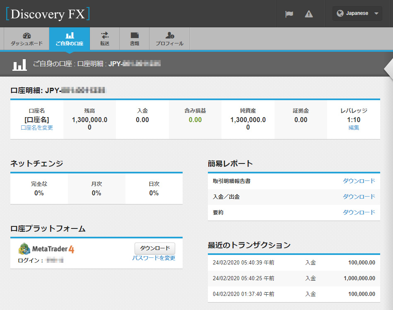Click the 口座プラットフォーム heading
393x310 pixels.
(x=48, y=228)
